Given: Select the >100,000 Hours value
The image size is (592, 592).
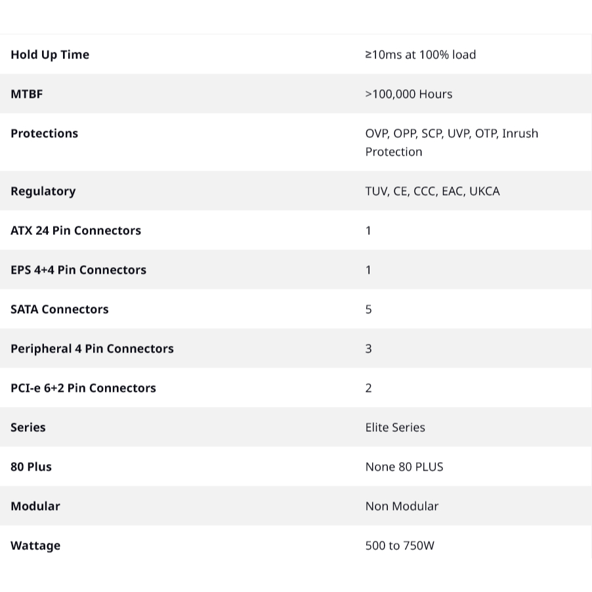Looking at the screenshot, I should click(x=408, y=94).
